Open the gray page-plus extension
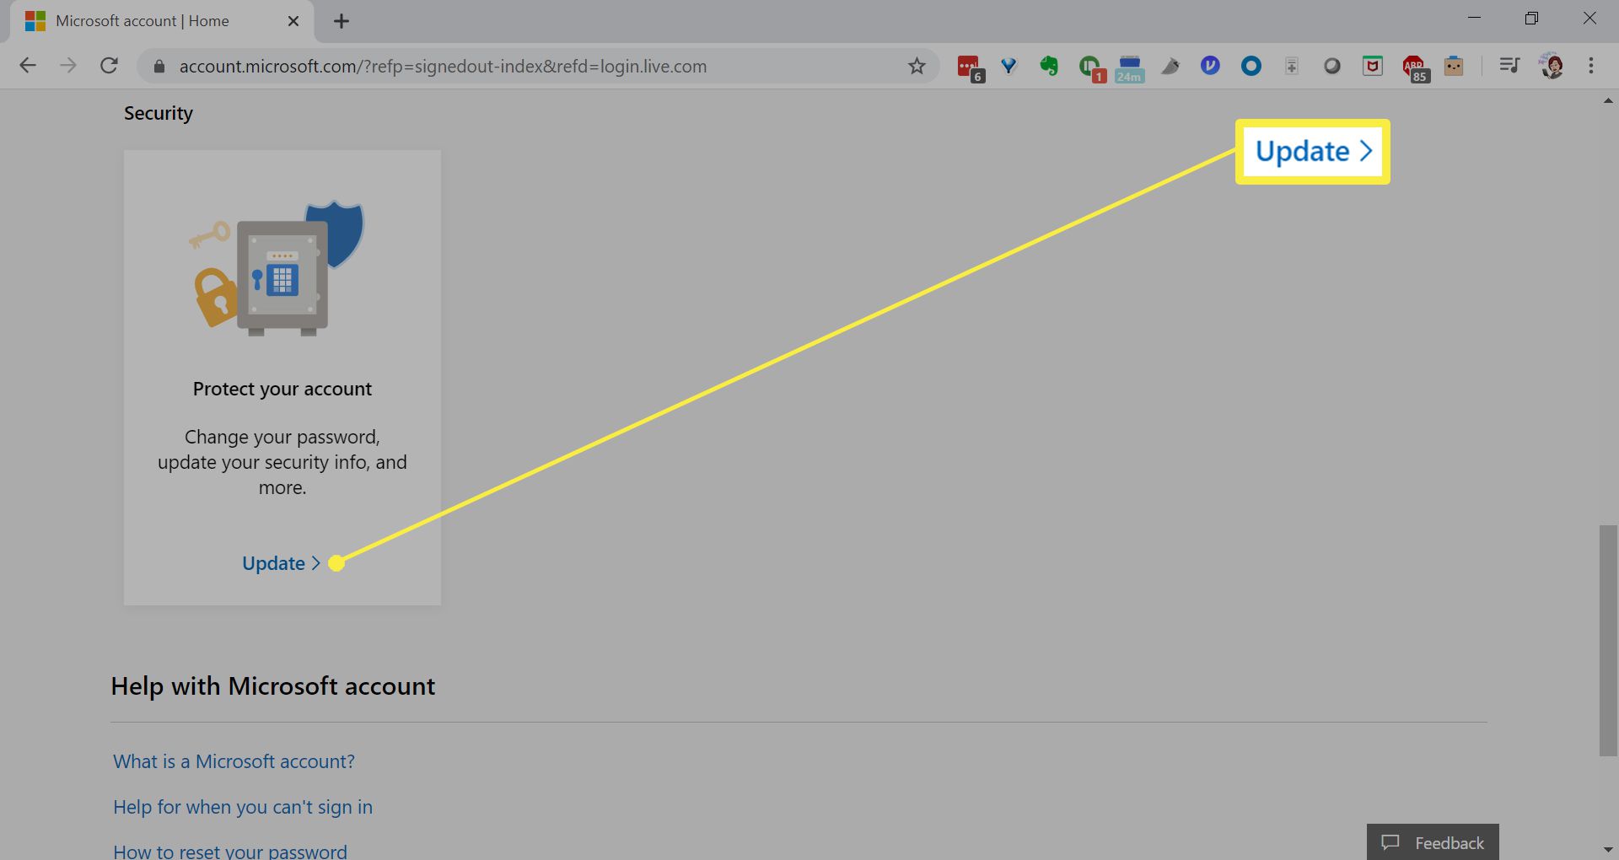Screen dimensions: 1619x860 point(1292,66)
